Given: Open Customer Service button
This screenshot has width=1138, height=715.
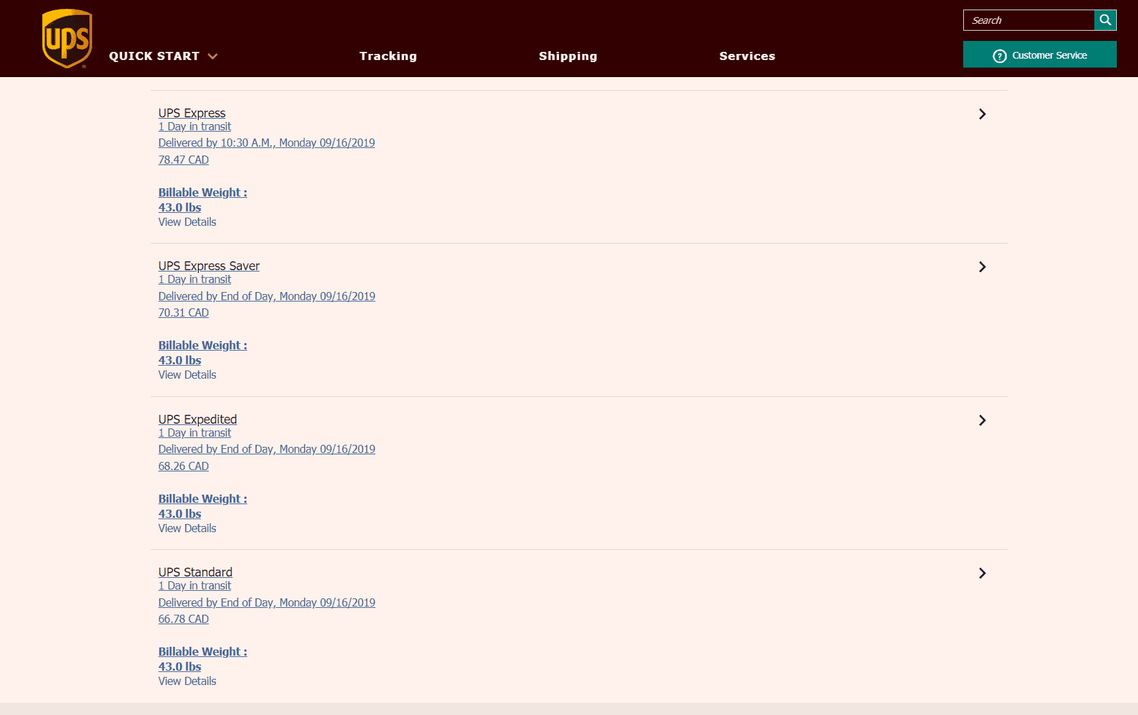Looking at the screenshot, I should point(1040,55).
